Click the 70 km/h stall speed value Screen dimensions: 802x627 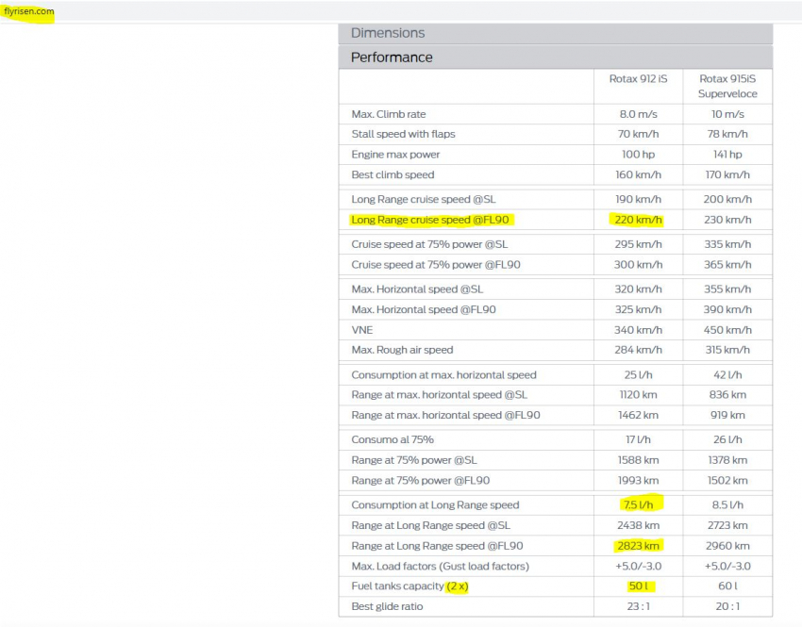coord(638,135)
